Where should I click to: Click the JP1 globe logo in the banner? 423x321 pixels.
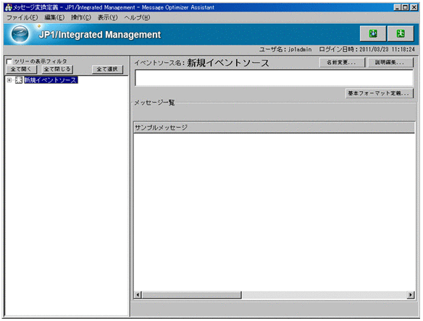[x=20, y=34]
